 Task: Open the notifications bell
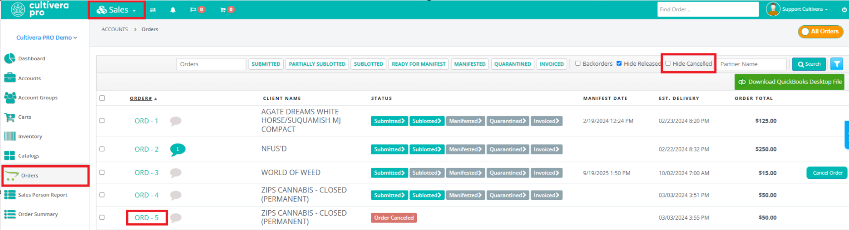pos(173,10)
